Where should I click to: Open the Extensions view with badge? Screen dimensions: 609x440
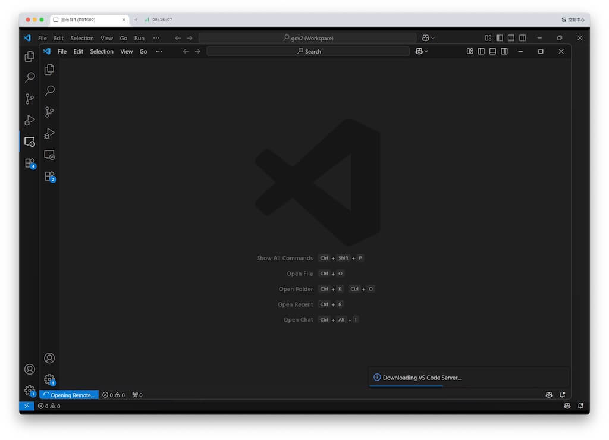point(50,177)
